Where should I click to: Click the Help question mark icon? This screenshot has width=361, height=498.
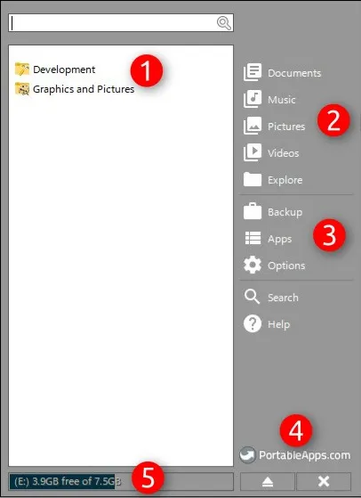(253, 323)
